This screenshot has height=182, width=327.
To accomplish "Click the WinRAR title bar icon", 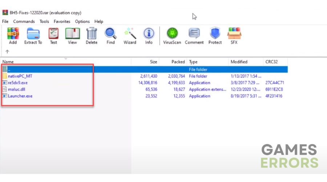I will coord(5,12).
